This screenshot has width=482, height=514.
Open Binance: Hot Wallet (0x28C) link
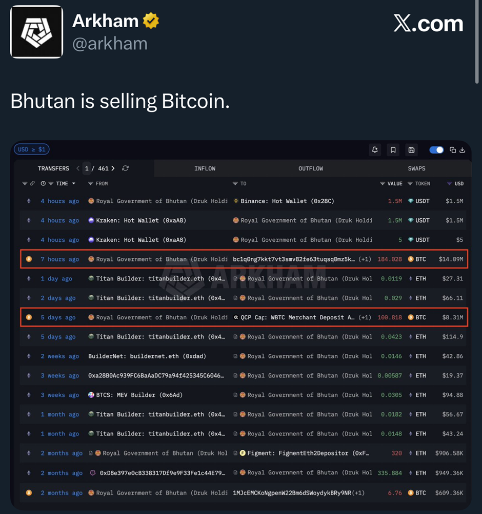pyautogui.click(x=287, y=201)
